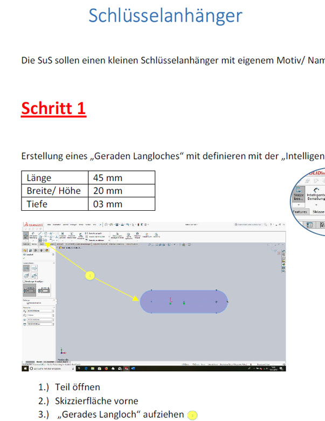
Task: Open the Skizze tab in the magnified circle
Action: pyautogui.click(x=319, y=211)
